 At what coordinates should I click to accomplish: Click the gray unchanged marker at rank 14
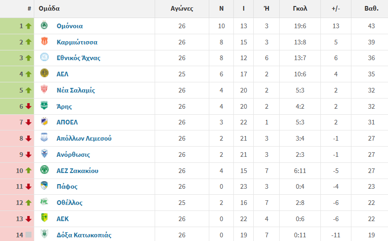point(28,235)
